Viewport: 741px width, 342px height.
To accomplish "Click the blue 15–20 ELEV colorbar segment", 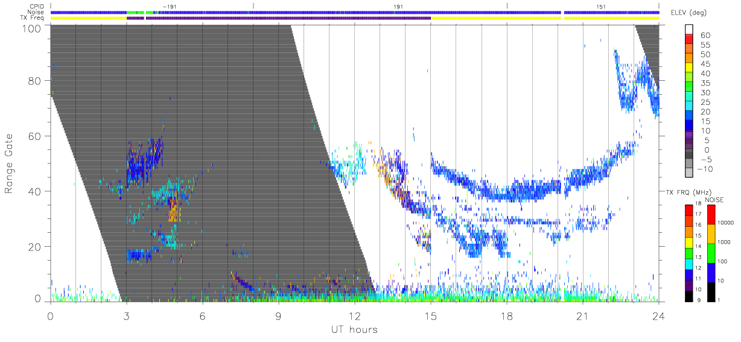I will 690,116.
